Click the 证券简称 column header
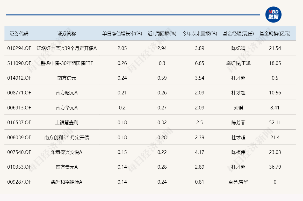Viewport: 303px width, 201px height. (67, 34)
